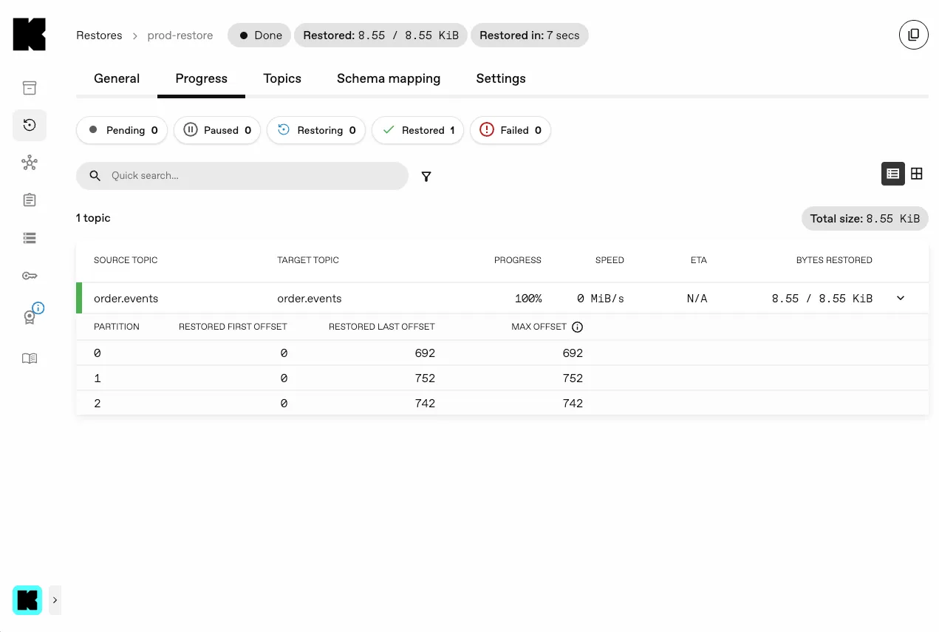The image size is (939, 632).
Task: Click the Source Topic column header
Action: coord(126,260)
